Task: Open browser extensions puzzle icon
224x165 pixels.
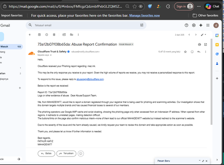Action: coord(168,6)
